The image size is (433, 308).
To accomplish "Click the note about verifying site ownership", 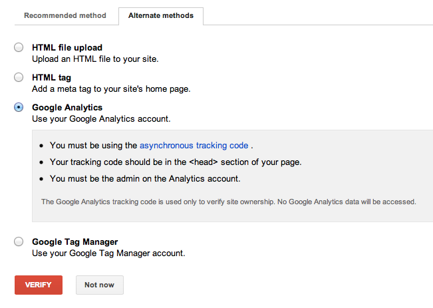I will [229, 202].
